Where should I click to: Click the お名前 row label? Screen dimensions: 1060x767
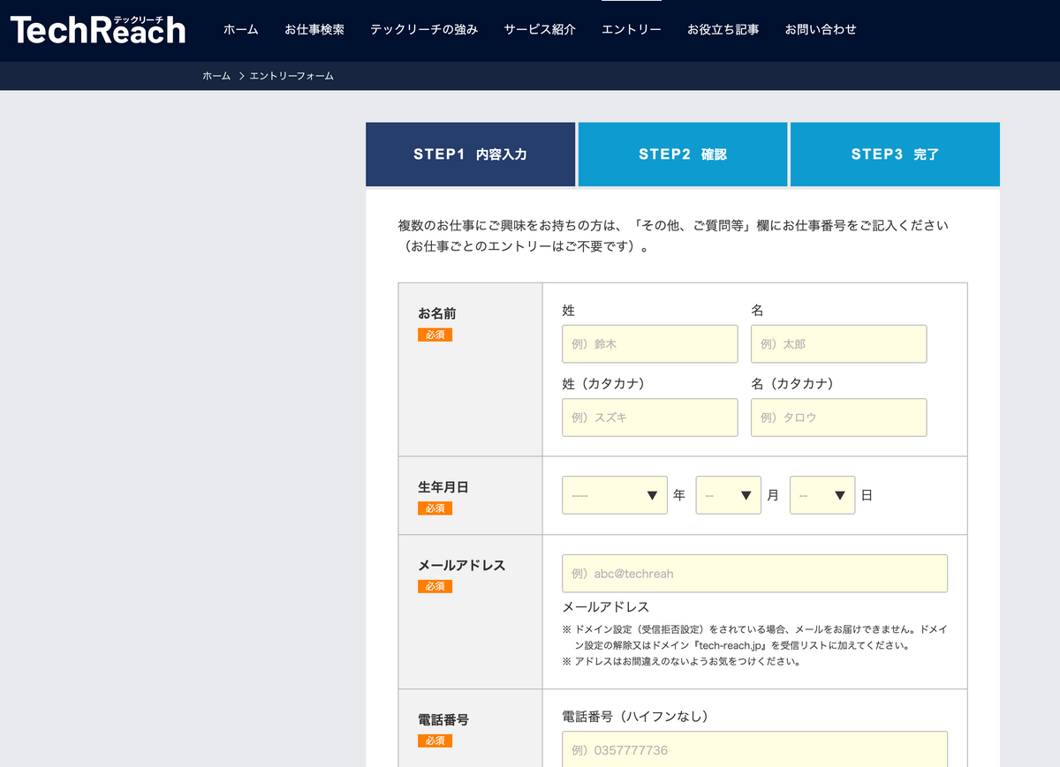tap(437, 313)
